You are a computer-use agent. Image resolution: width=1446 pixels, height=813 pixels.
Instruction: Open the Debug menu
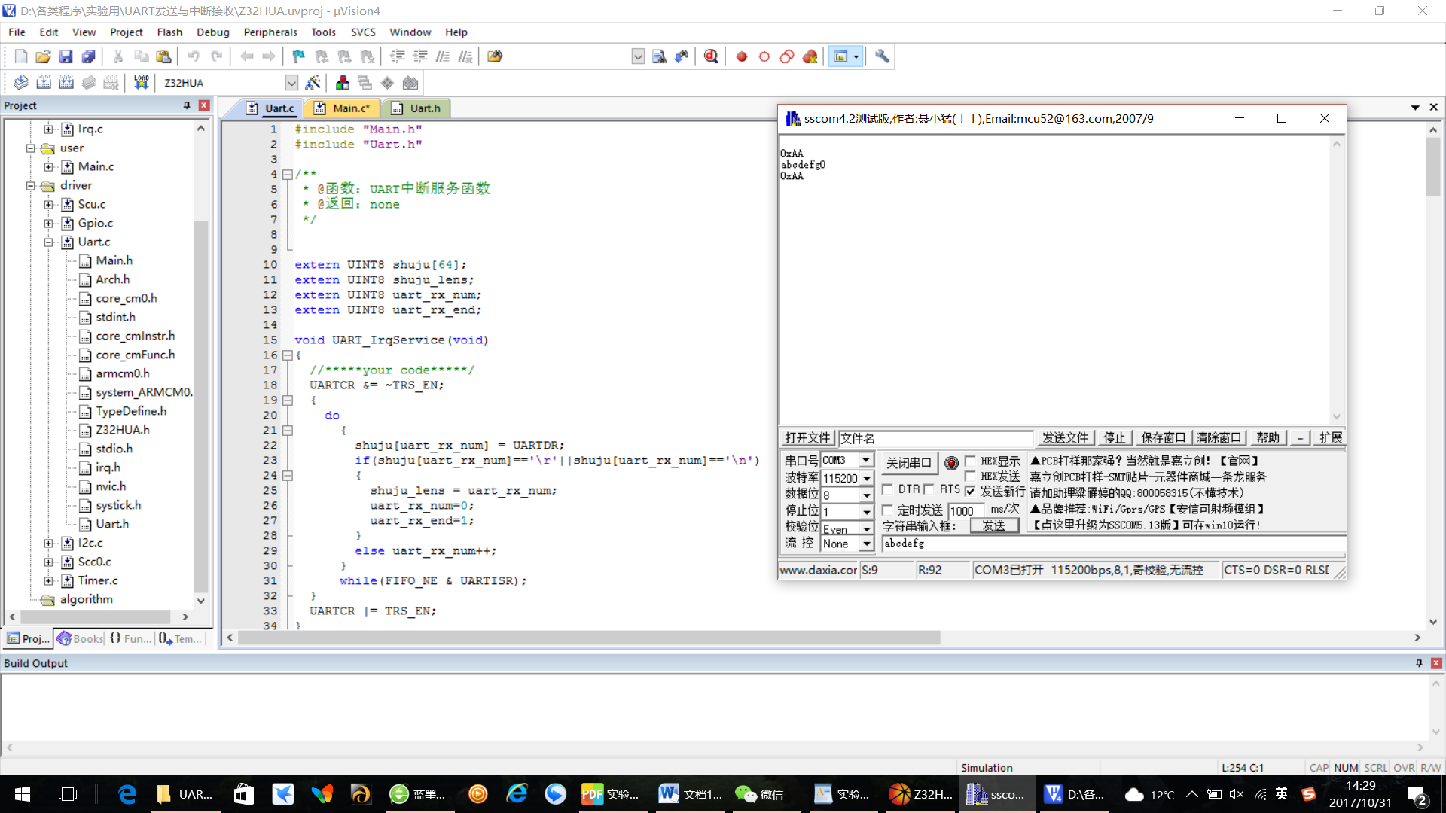[x=213, y=32]
